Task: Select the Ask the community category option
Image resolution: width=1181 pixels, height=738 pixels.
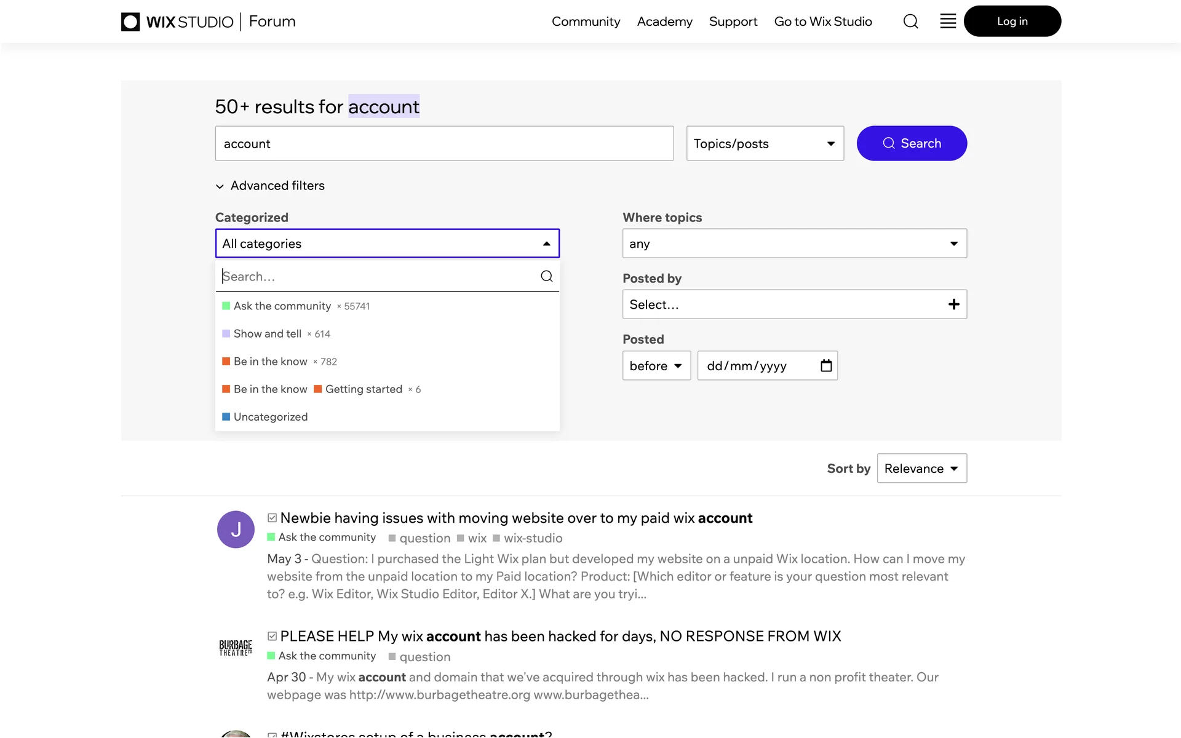Action: (282, 306)
